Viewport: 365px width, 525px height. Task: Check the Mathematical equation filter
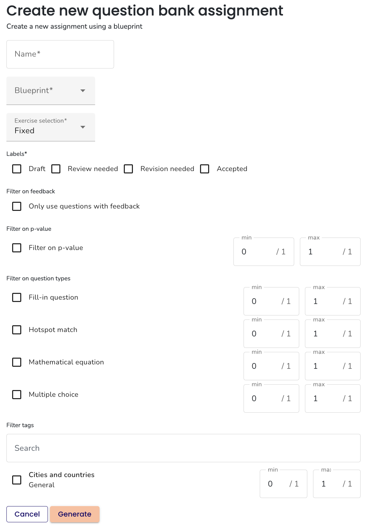(x=17, y=362)
